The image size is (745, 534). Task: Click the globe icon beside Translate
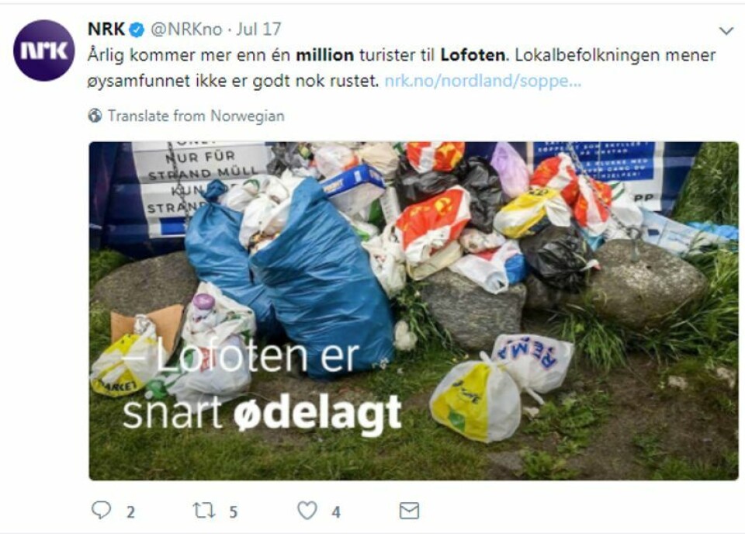click(x=95, y=116)
